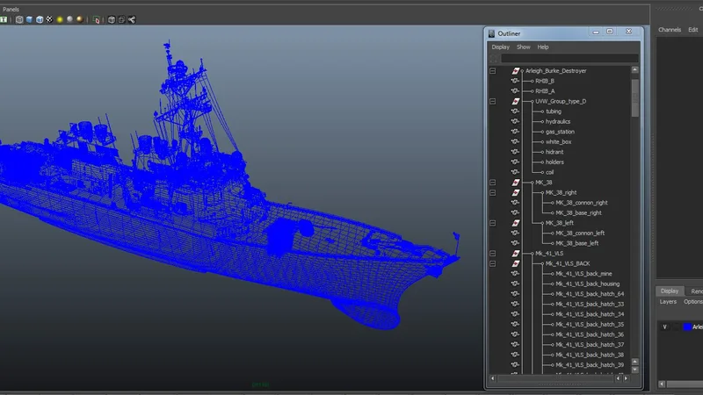The width and height of the screenshot is (703, 395).
Task: Select Mk_41_VLS_back_hatch_64 in Outliner
Action: tap(590, 294)
